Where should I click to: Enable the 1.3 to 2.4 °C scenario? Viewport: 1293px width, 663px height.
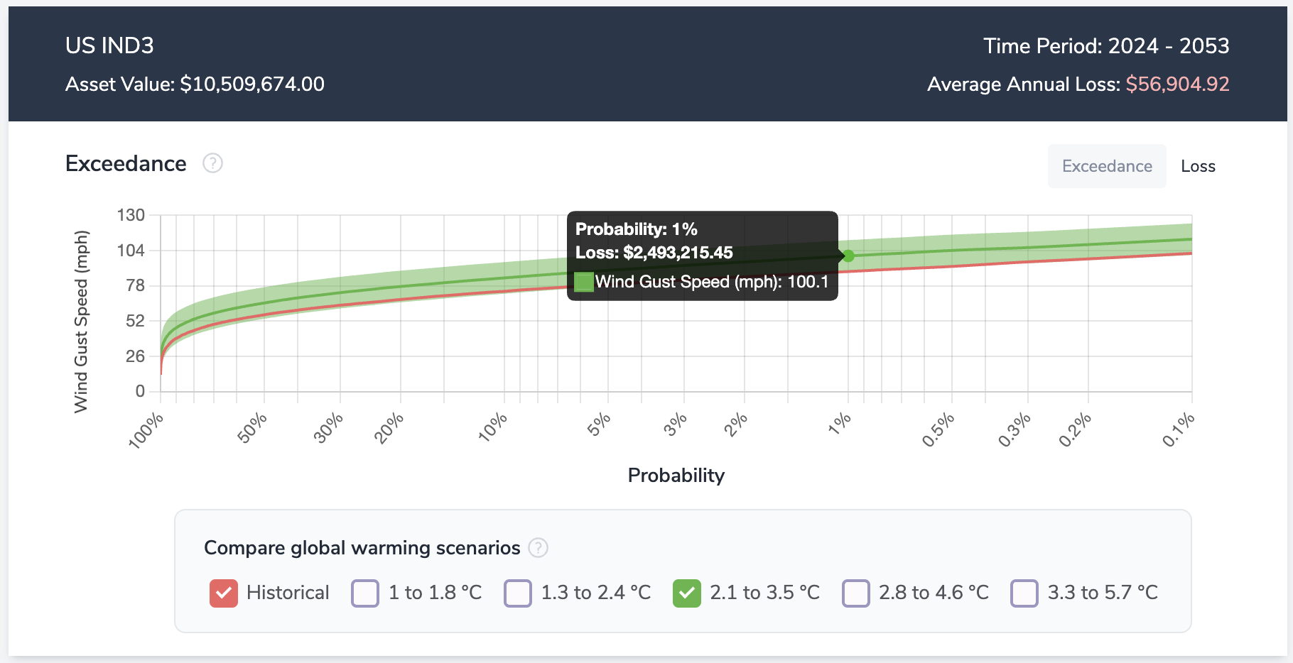[x=518, y=593]
